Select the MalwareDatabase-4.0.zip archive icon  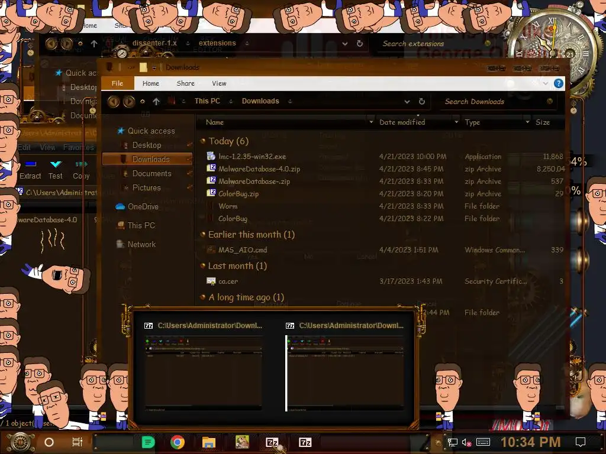pos(211,168)
